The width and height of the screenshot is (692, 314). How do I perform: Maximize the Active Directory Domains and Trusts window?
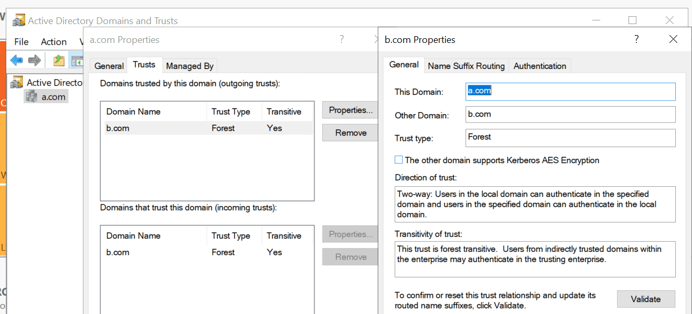(632, 20)
